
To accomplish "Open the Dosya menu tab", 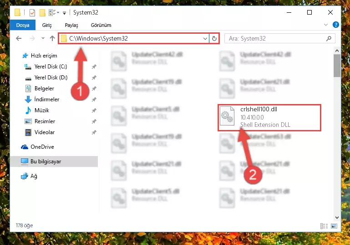I will tap(23, 25).
